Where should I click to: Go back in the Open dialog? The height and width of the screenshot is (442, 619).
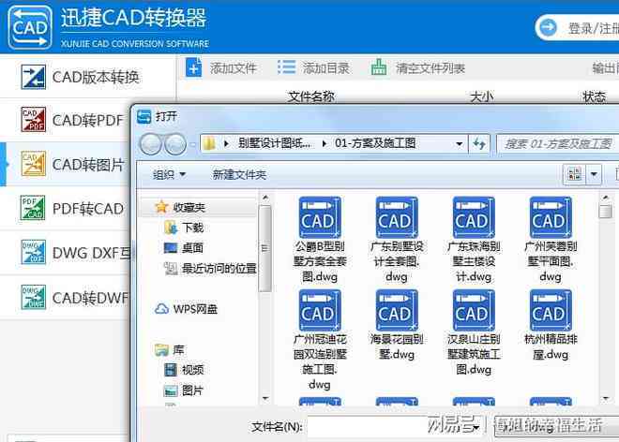pyautogui.click(x=150, y=144)
